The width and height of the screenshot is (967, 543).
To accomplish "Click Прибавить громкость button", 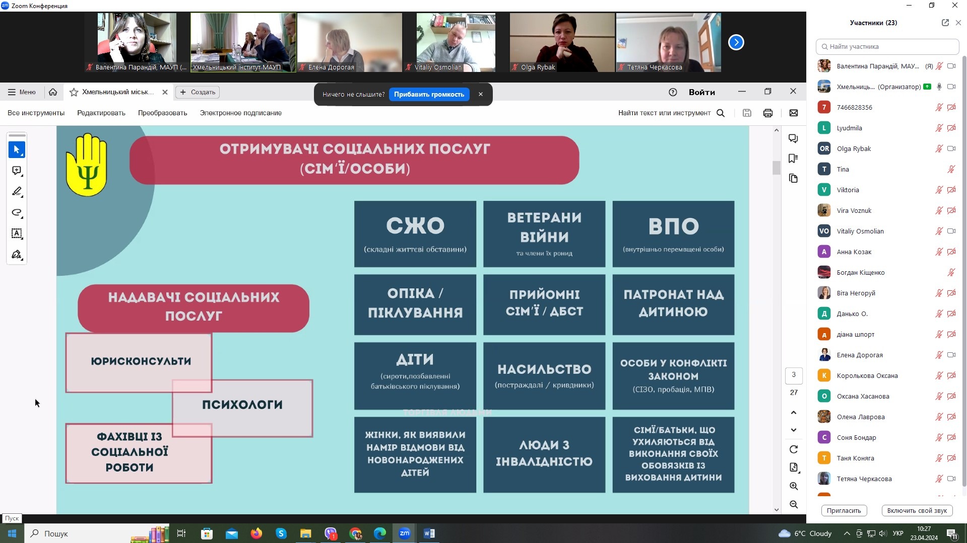I will 429,94.
